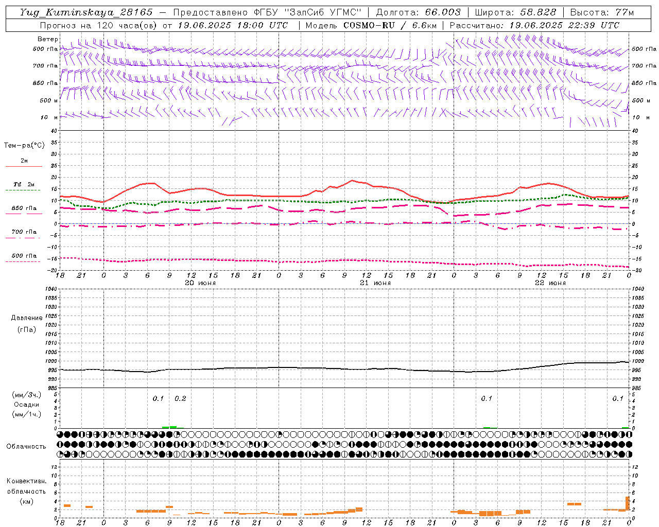The image size is (659, 527).
Task: Click the Рассчитано: 19.06.2025 22:39 UTC text
Action: 534,25
